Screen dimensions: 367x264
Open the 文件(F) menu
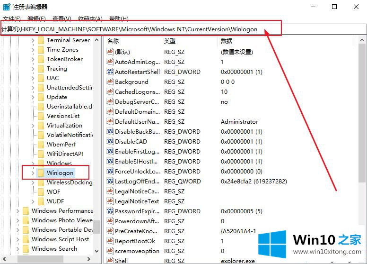[x=12, y=18]
